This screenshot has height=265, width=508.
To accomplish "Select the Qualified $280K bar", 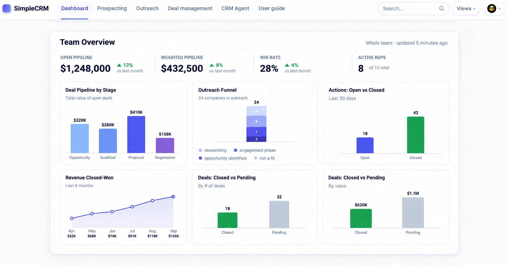I will pyautogui.click(x=108, y=141).
